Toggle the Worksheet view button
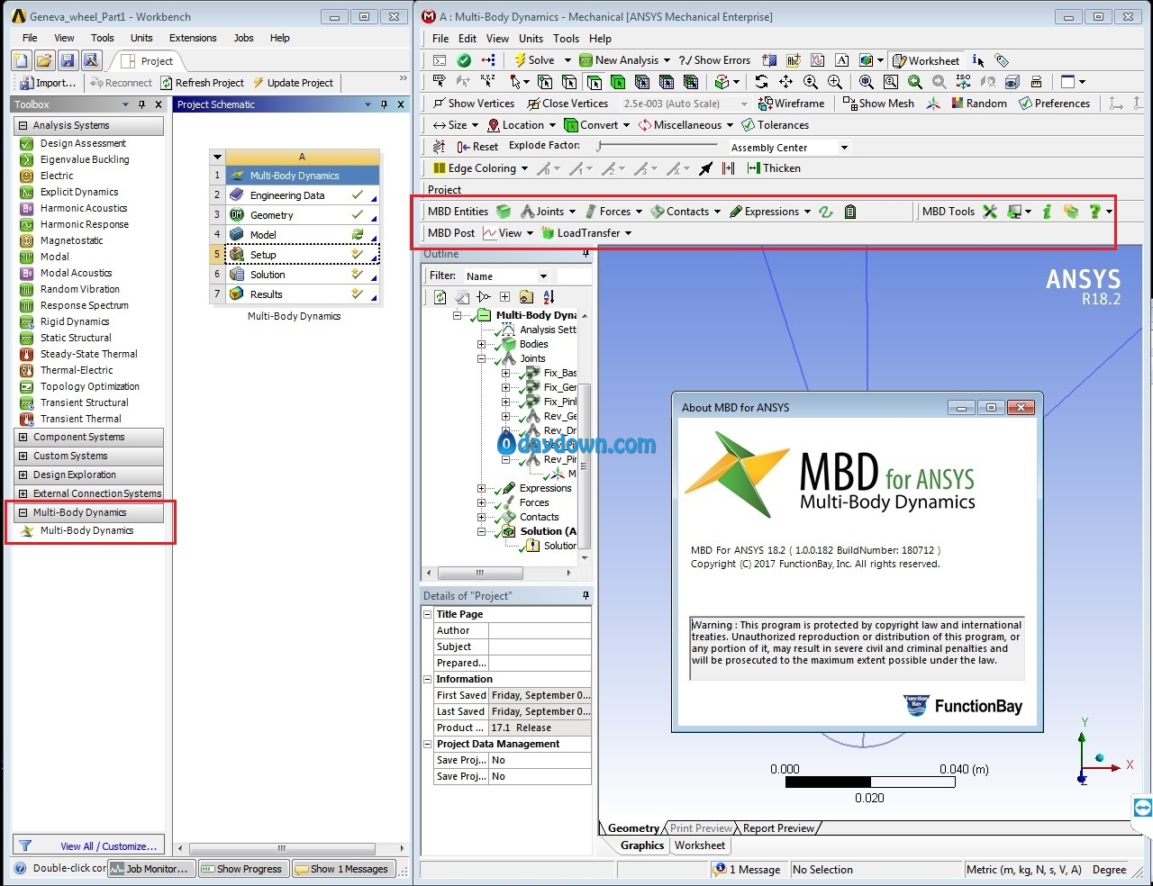 click(926, 60)
